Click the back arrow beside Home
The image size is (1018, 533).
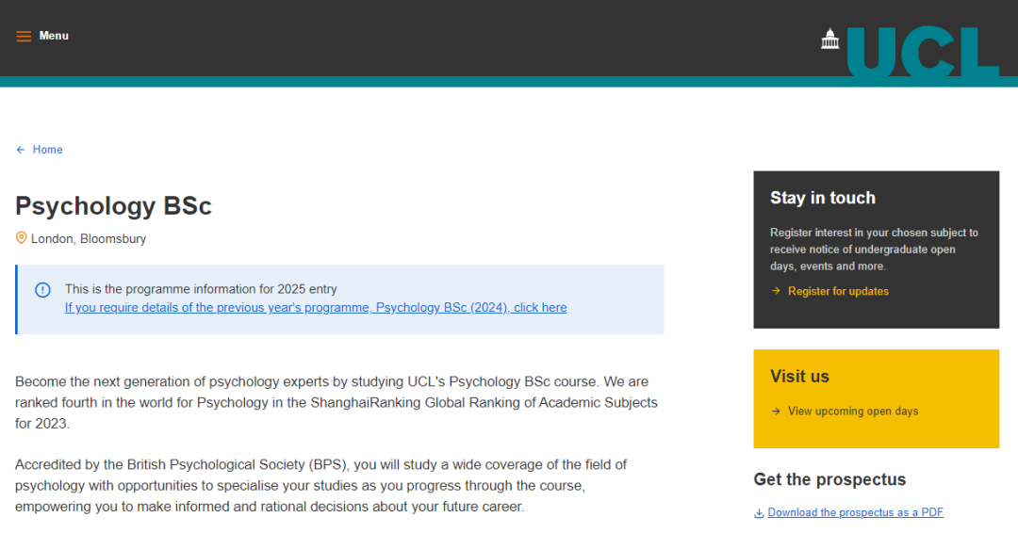pos(21,150)
